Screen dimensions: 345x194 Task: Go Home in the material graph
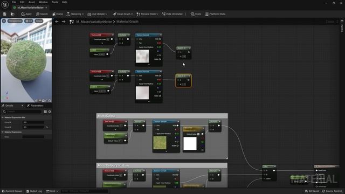tap(58, 14)
